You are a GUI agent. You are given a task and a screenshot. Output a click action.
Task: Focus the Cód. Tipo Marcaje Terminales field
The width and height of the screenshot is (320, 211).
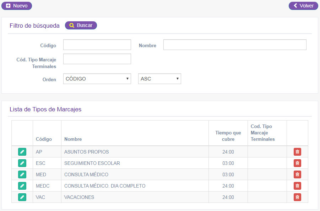coord(97,59)
